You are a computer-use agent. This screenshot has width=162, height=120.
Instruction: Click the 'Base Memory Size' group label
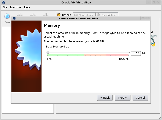tap(58, 47)
